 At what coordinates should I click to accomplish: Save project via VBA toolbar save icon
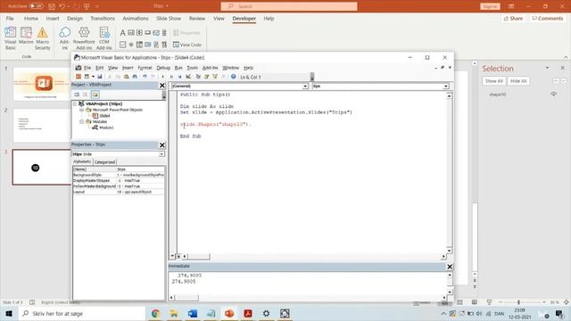coord(99,77)
